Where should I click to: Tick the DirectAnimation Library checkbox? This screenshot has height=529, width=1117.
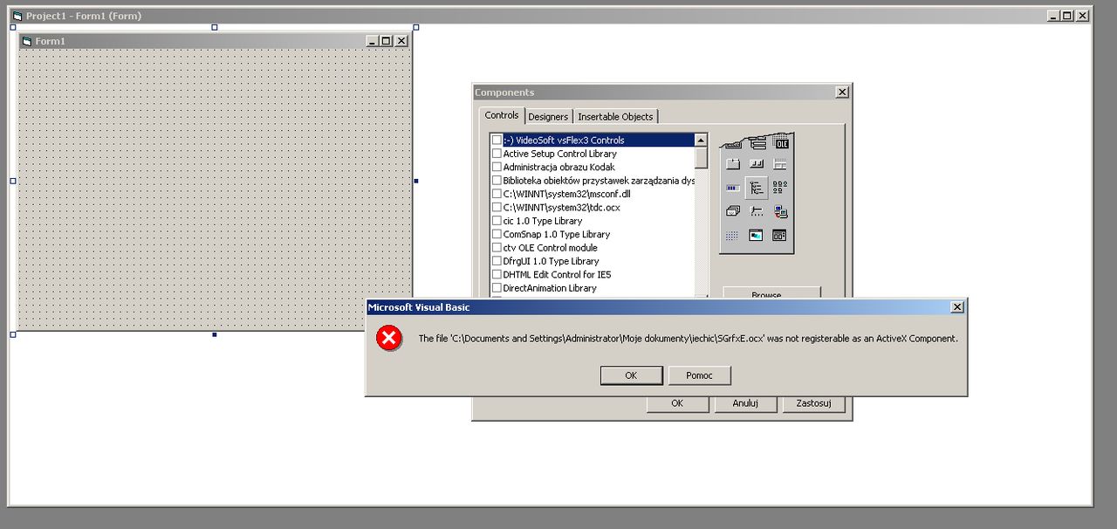coord(497,287)
